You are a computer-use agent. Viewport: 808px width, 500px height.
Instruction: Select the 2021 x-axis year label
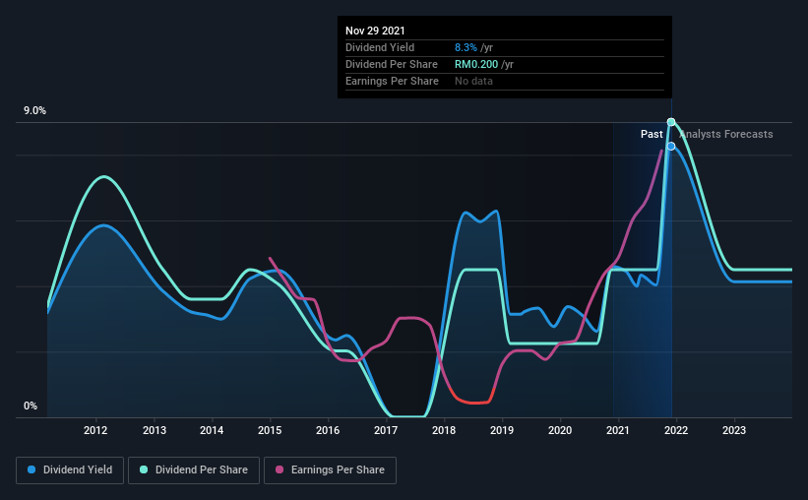coord(617,430)
